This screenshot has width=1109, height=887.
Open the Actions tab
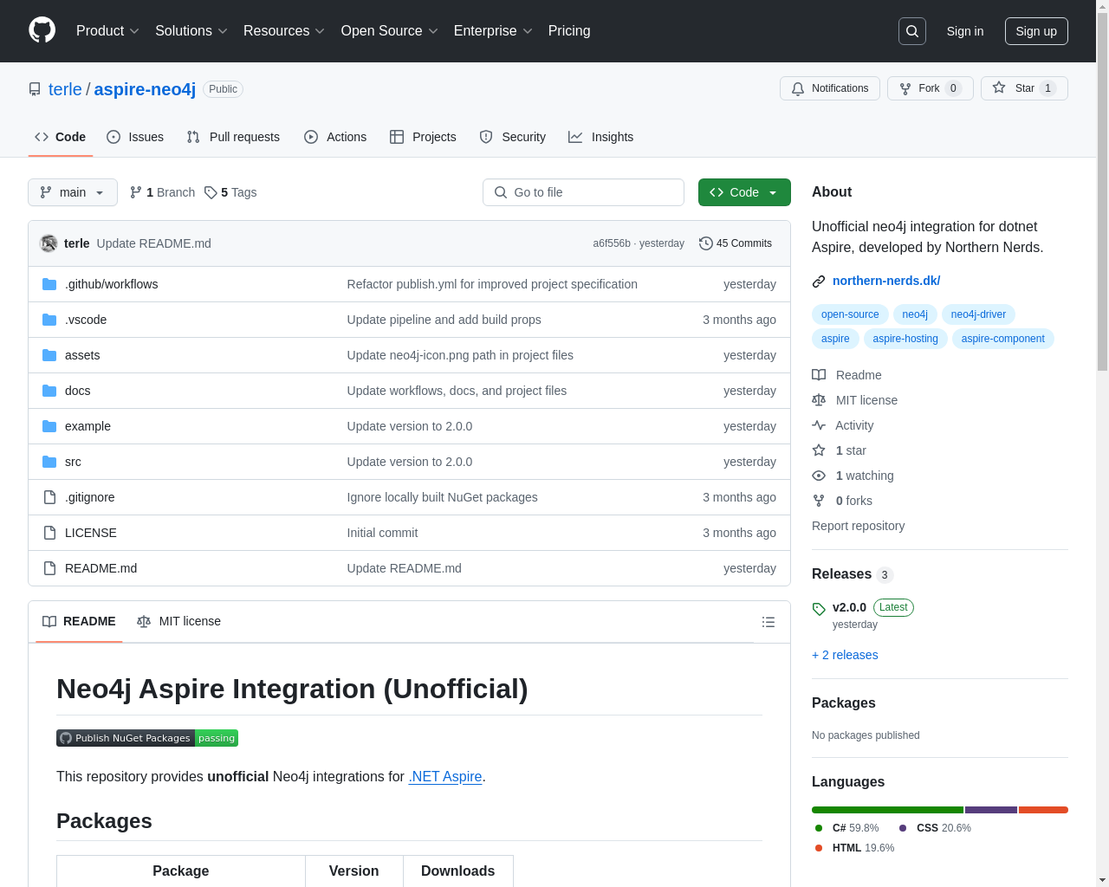[335, 137]
